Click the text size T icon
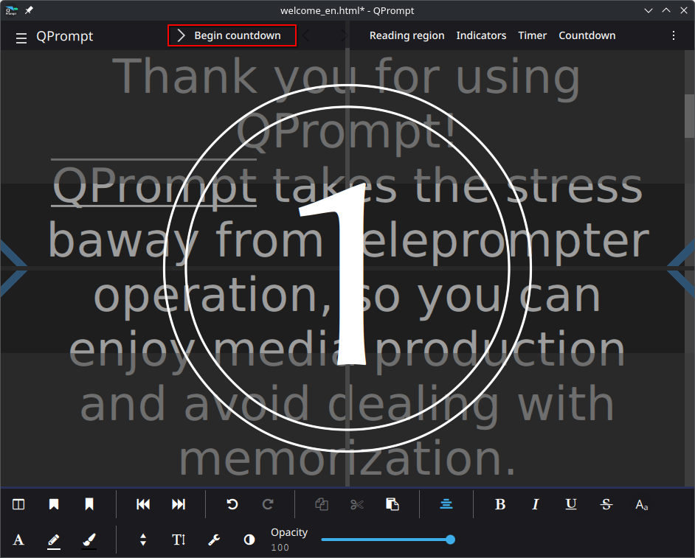 point(179,540)
